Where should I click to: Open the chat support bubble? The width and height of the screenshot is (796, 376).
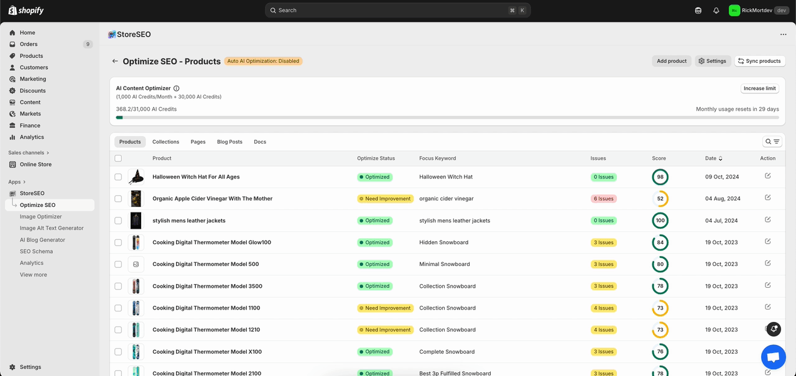coord(773,357)
